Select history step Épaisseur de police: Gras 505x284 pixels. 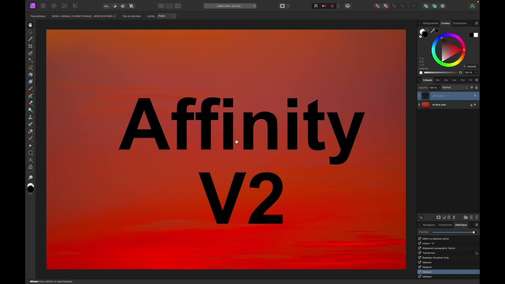tap(449, 258)
